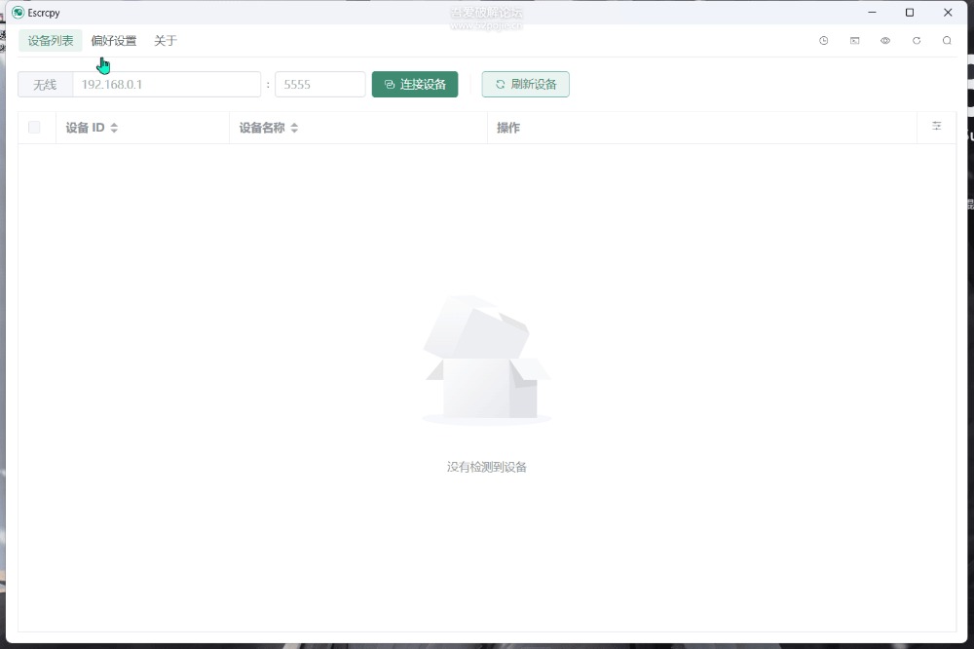
Task: Click the eye icon in top toolbar
Action: tap(885, 41)
